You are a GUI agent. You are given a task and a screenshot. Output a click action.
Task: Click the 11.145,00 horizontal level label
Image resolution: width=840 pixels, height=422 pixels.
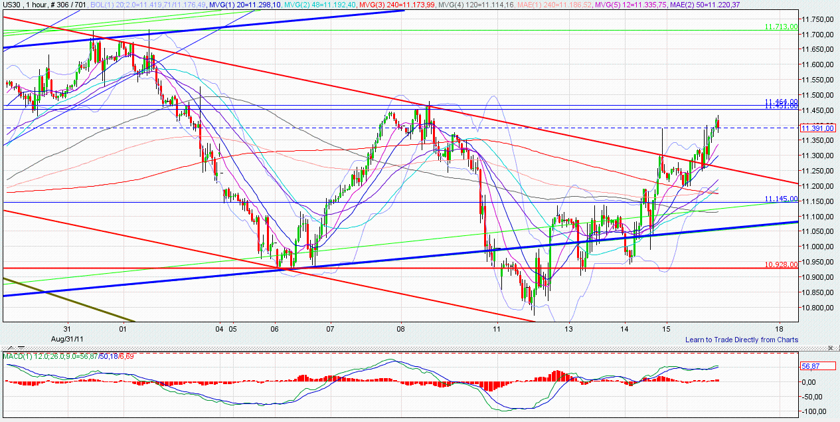click(781, 199)
